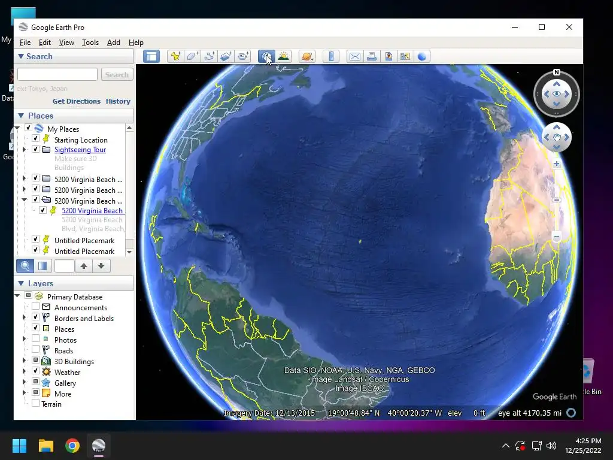This screenshot has height=460, width=613.
Task: Click in the search text field
Action: [57, 74]
